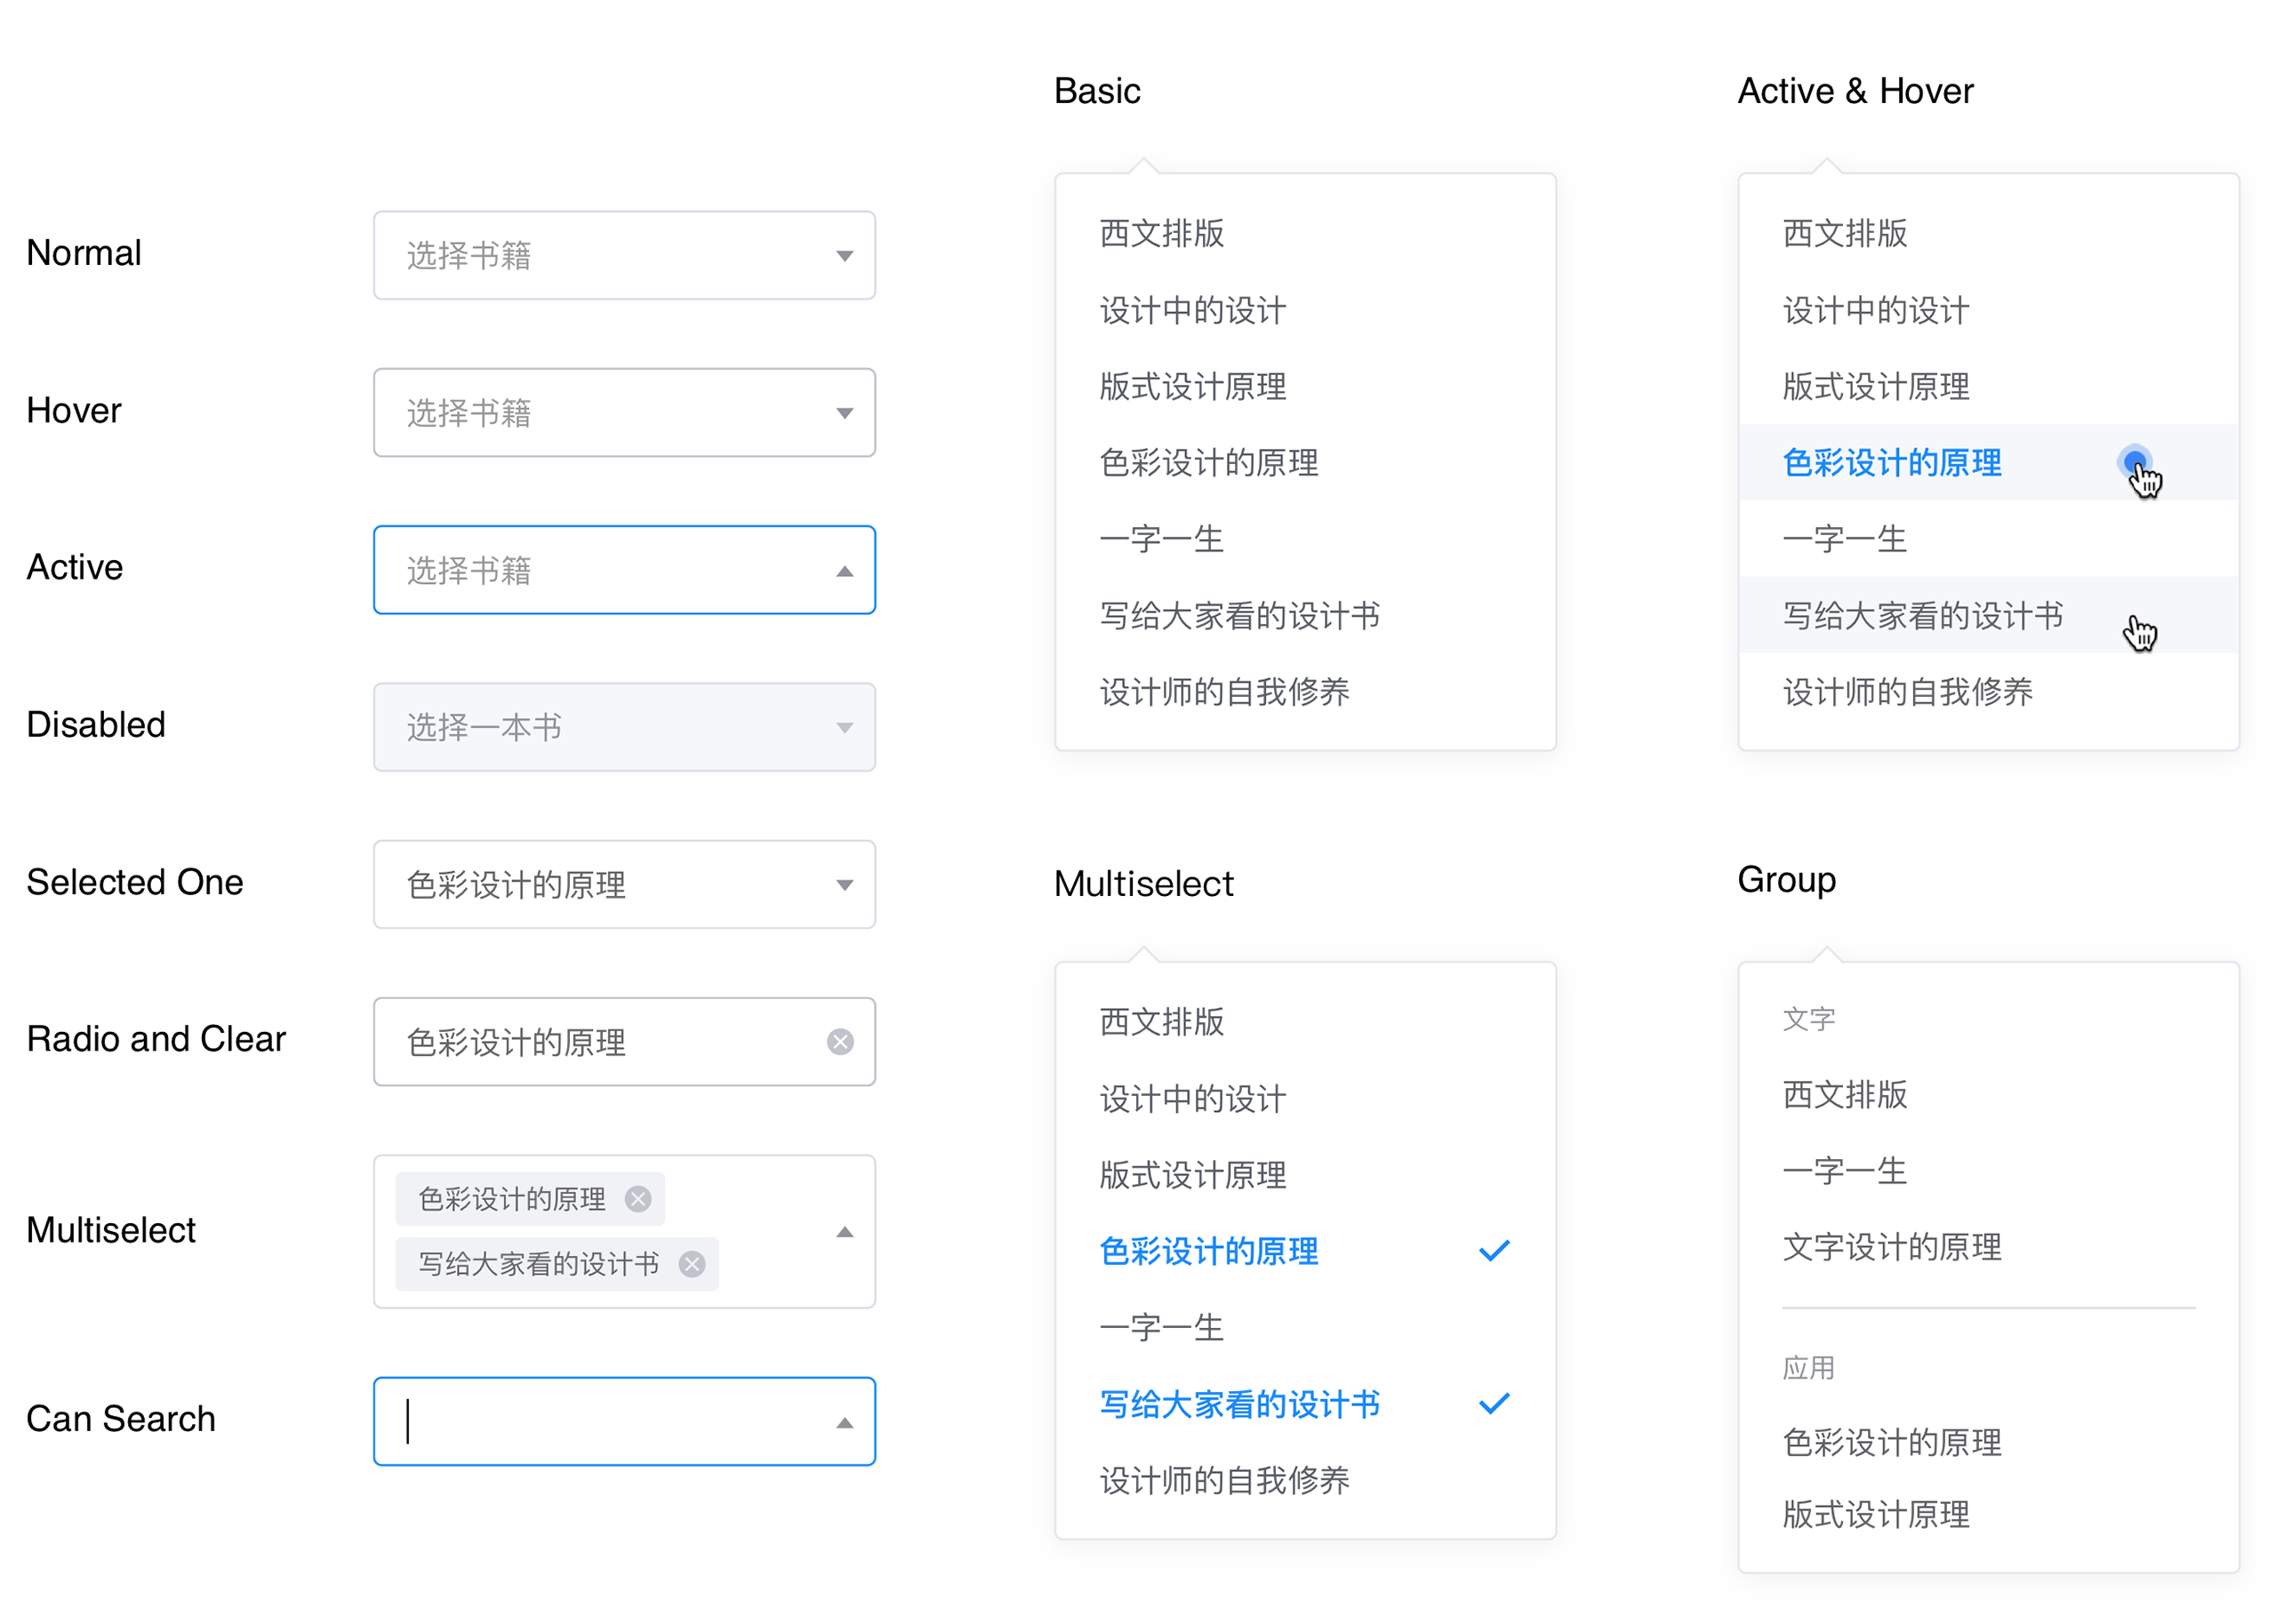The image size is (2276, 1624).
Task: Choose 西文排版 in the Basic list
Action: (x=1161, y=233)
